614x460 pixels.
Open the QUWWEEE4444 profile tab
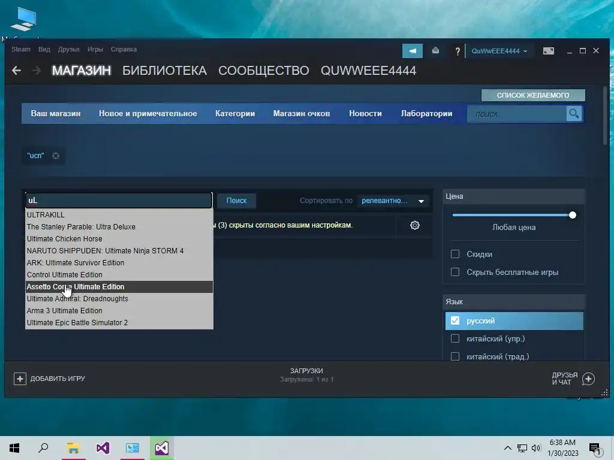pyautogui.click(x=369, y=71)
